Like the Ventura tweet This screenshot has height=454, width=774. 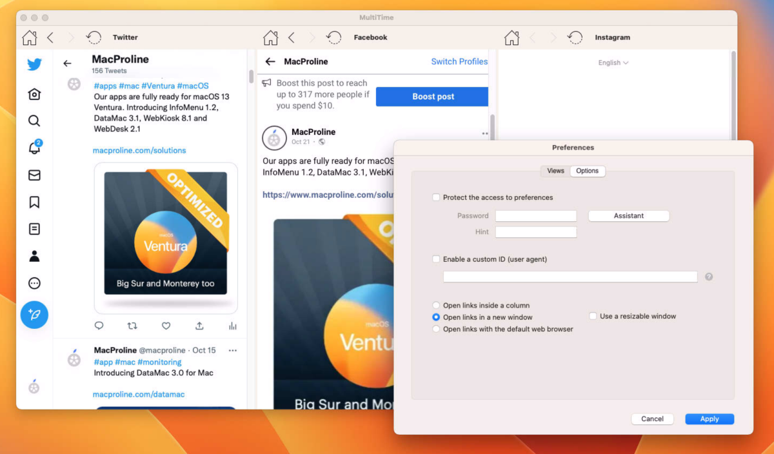[x=166, y=326]
